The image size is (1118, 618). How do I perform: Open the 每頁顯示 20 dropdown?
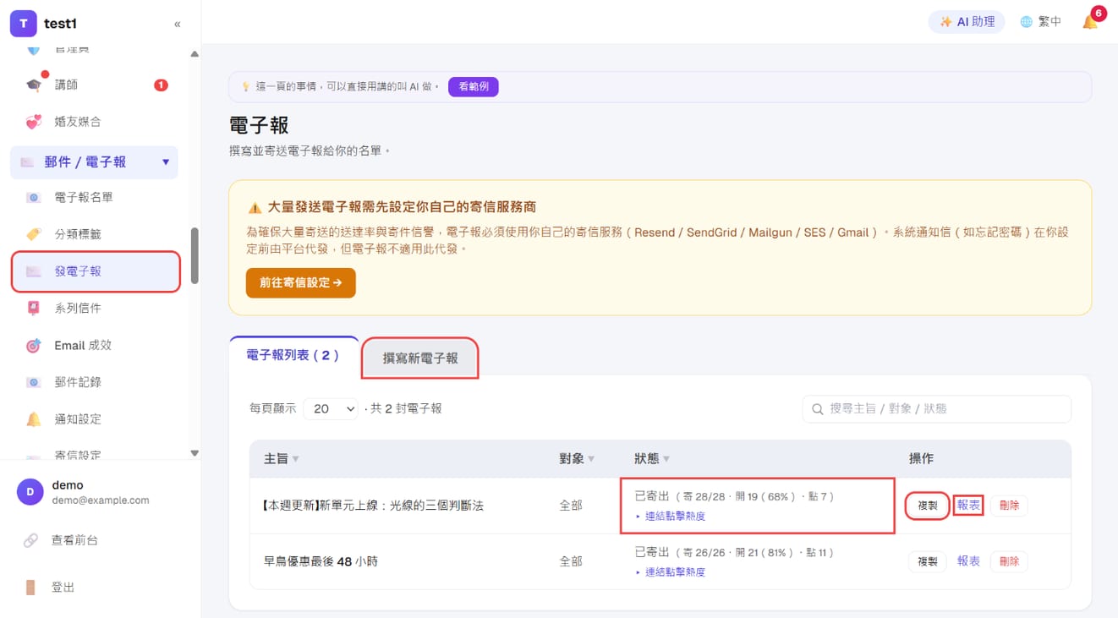coord(331,409)
